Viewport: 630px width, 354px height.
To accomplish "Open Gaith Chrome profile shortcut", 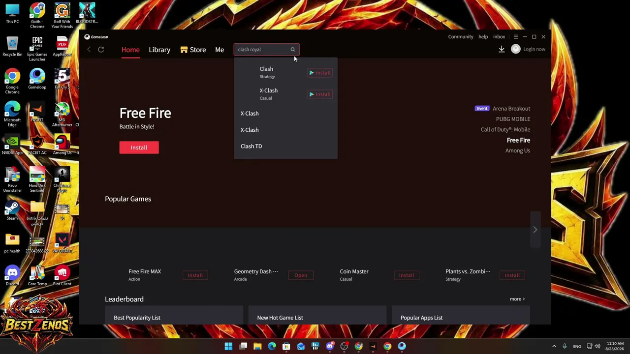I will click(x=37, y=16).
